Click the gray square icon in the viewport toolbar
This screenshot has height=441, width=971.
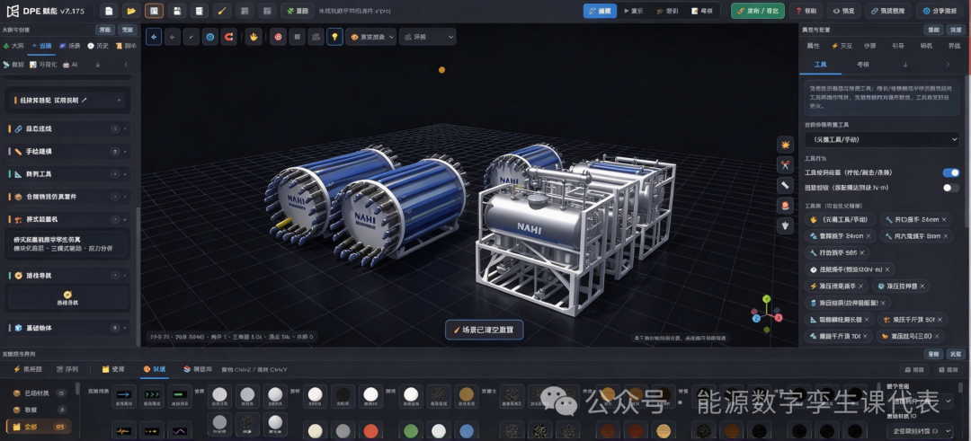pyautogui.click(x=298, y=37)
